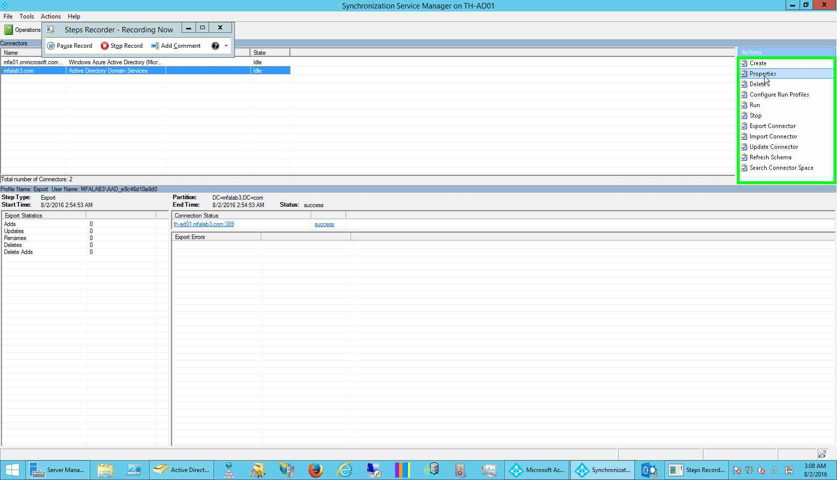The image size is (837, 480).
Task: Click the icon beside Export Connector
Action: [x=744, y=126]
